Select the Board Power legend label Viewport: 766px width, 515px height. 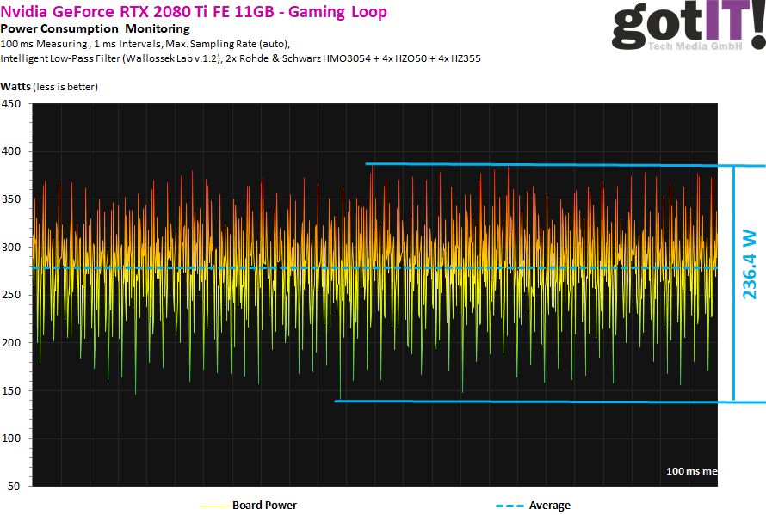(264, 506)
